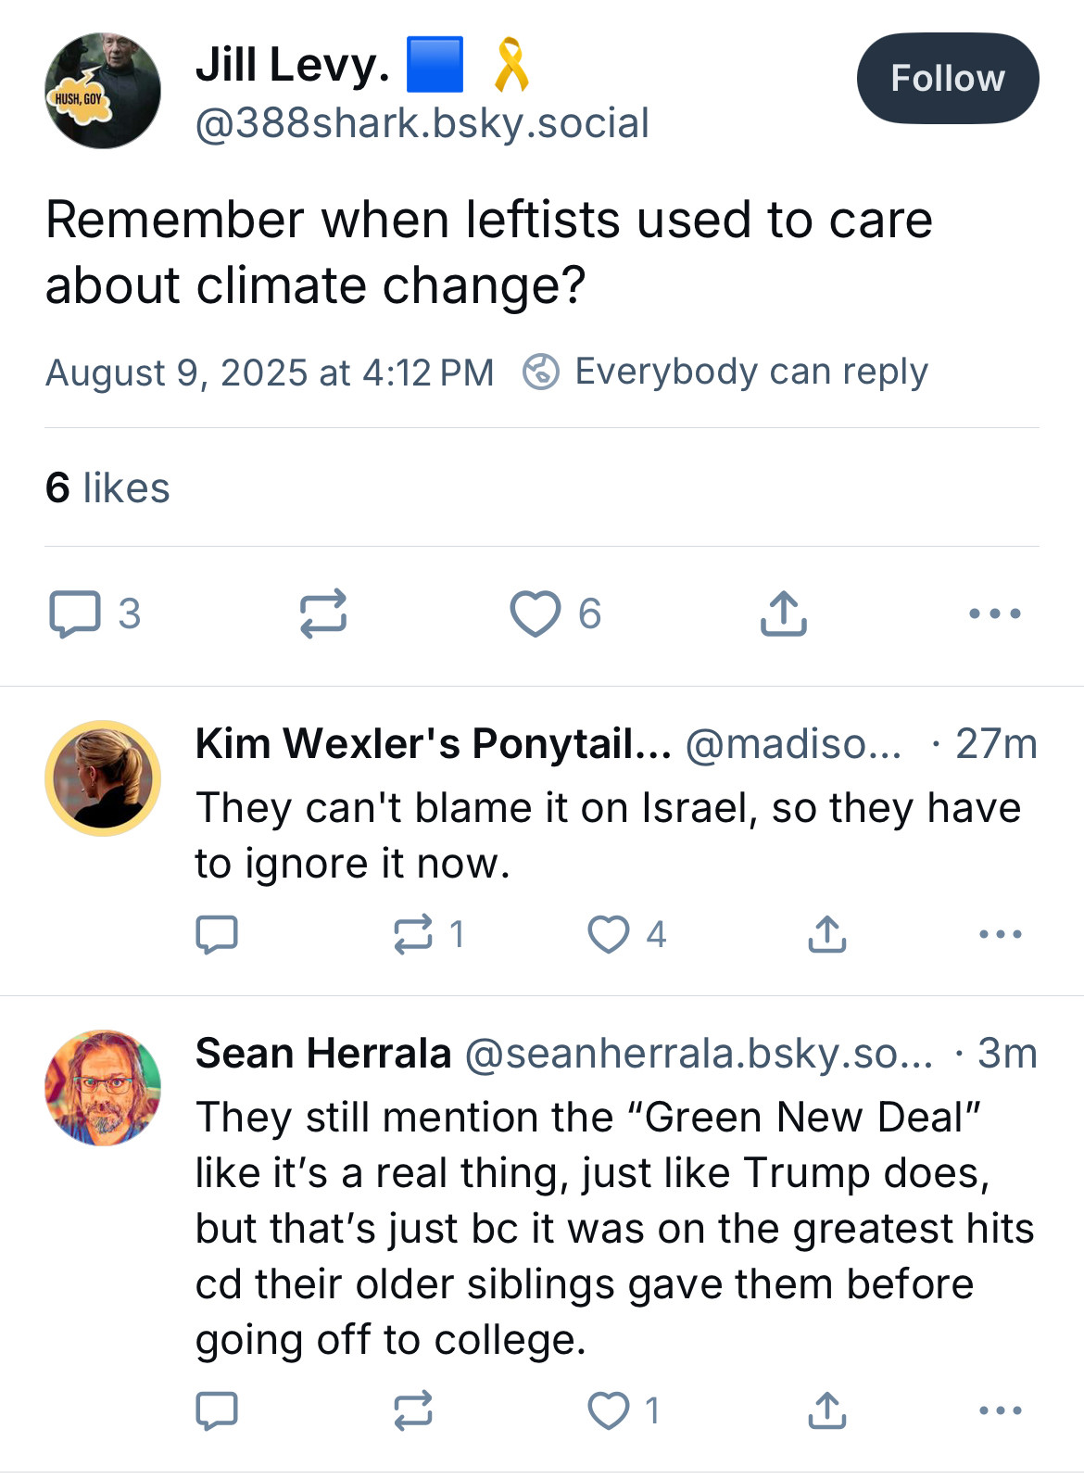Click the Everybody can reply globe icon
The width and height of the screenshot is (1084, 1479).
(x=541, y=372)
